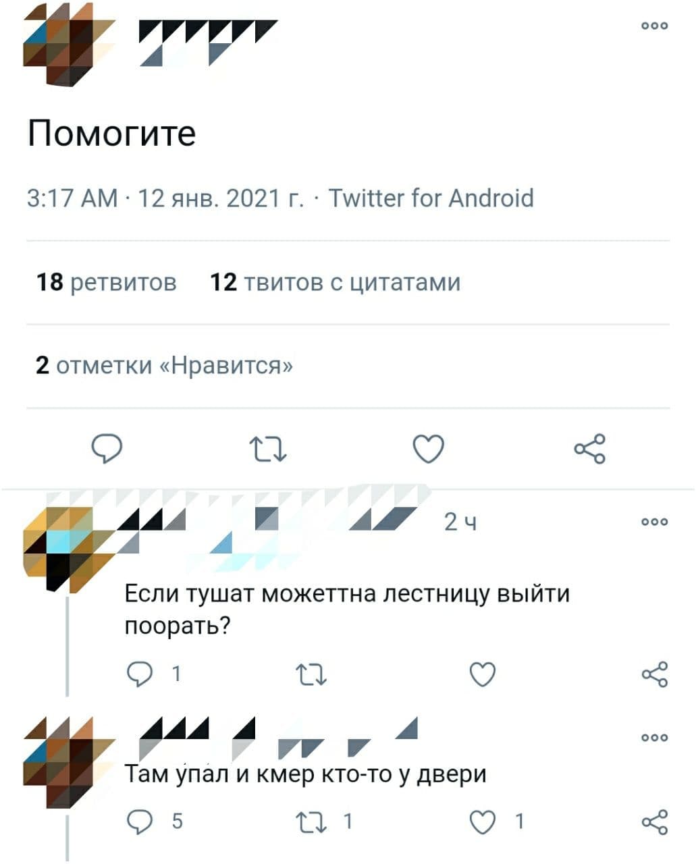Retweet the "Там упал и кмер" comment
Screen dimensions: 696x864
coord(312,821)
